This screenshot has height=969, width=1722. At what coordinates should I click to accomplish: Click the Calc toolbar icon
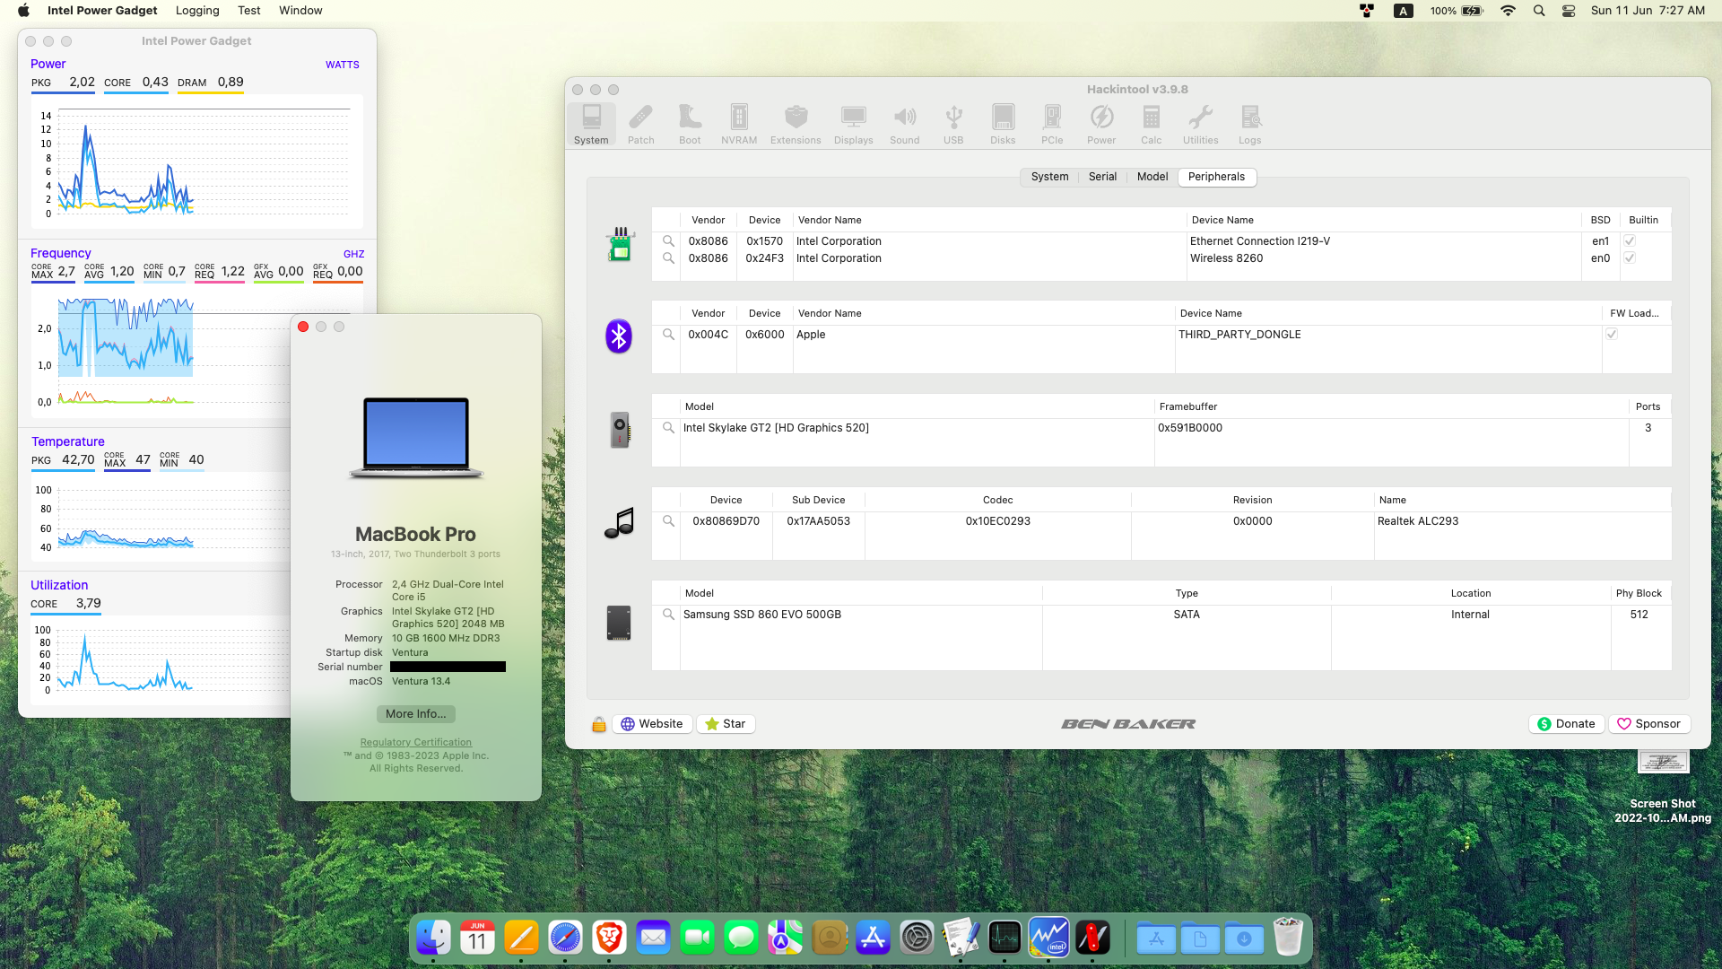1151,124
